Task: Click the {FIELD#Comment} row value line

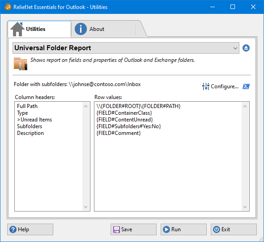Action: (119, 133)
